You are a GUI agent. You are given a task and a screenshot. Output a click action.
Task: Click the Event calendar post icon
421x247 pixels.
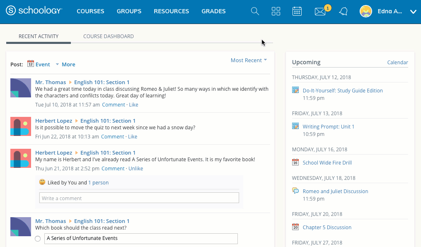pos(31,64)
